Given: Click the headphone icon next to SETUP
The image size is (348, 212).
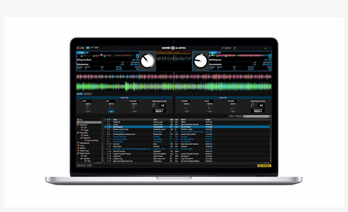Looking at the screenshot, I should point(235,48).
